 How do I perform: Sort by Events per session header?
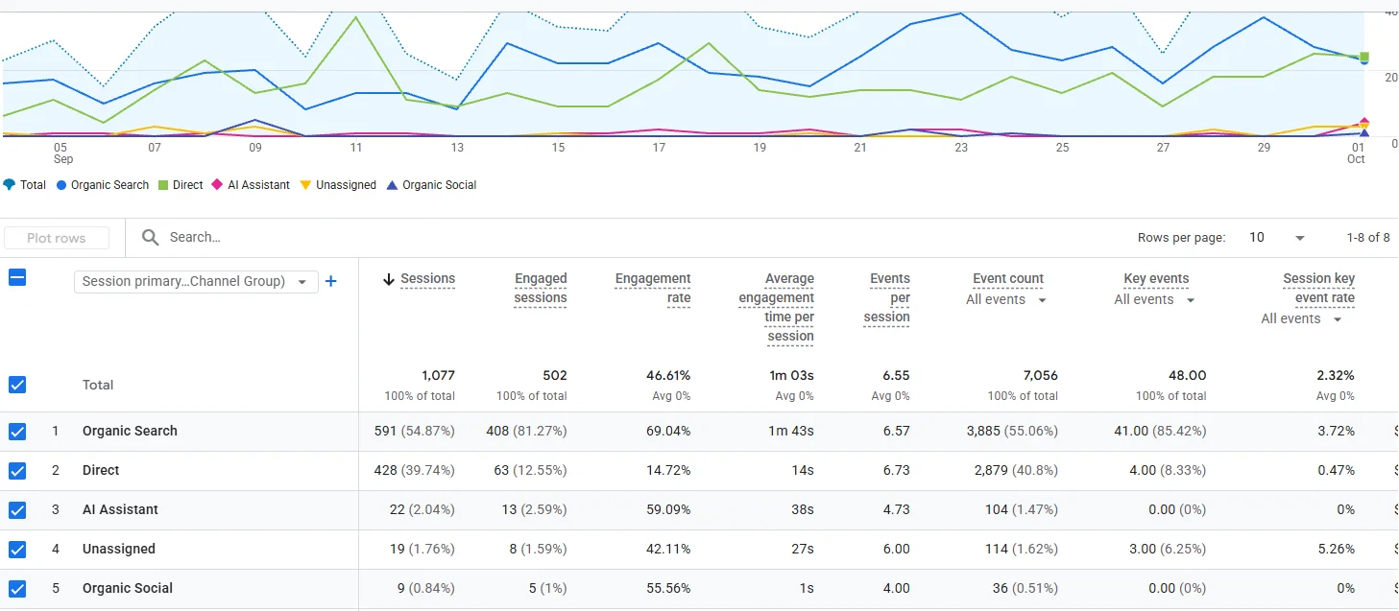click(886, 297)
